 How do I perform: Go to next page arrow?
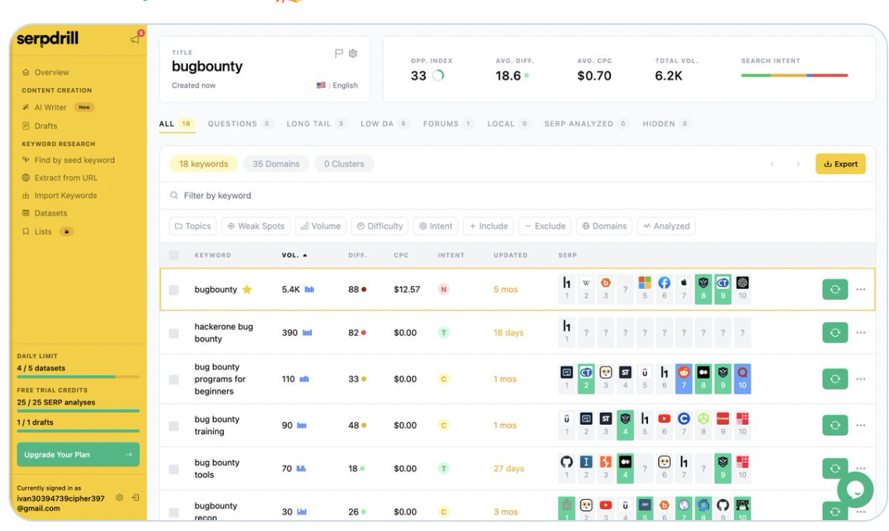pyautogui.click(x=798, y=164)
